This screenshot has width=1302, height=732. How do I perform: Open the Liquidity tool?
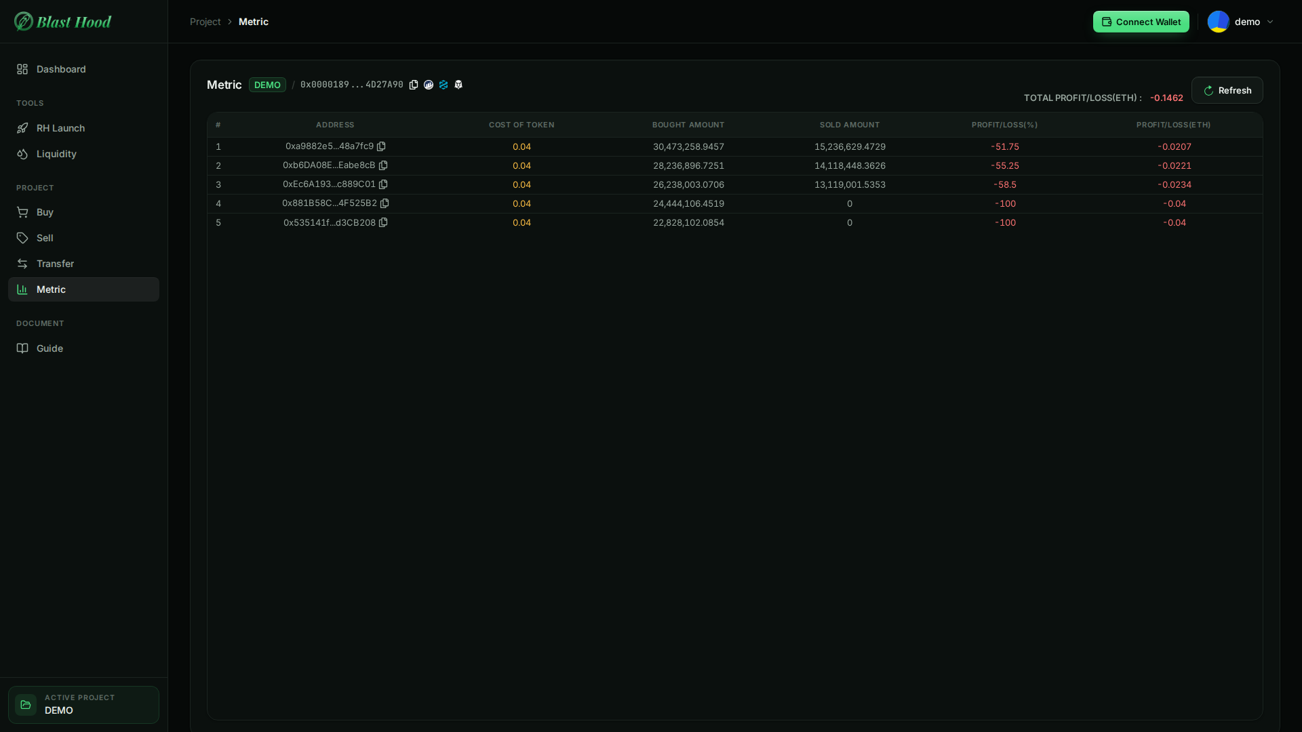point(83,154)
